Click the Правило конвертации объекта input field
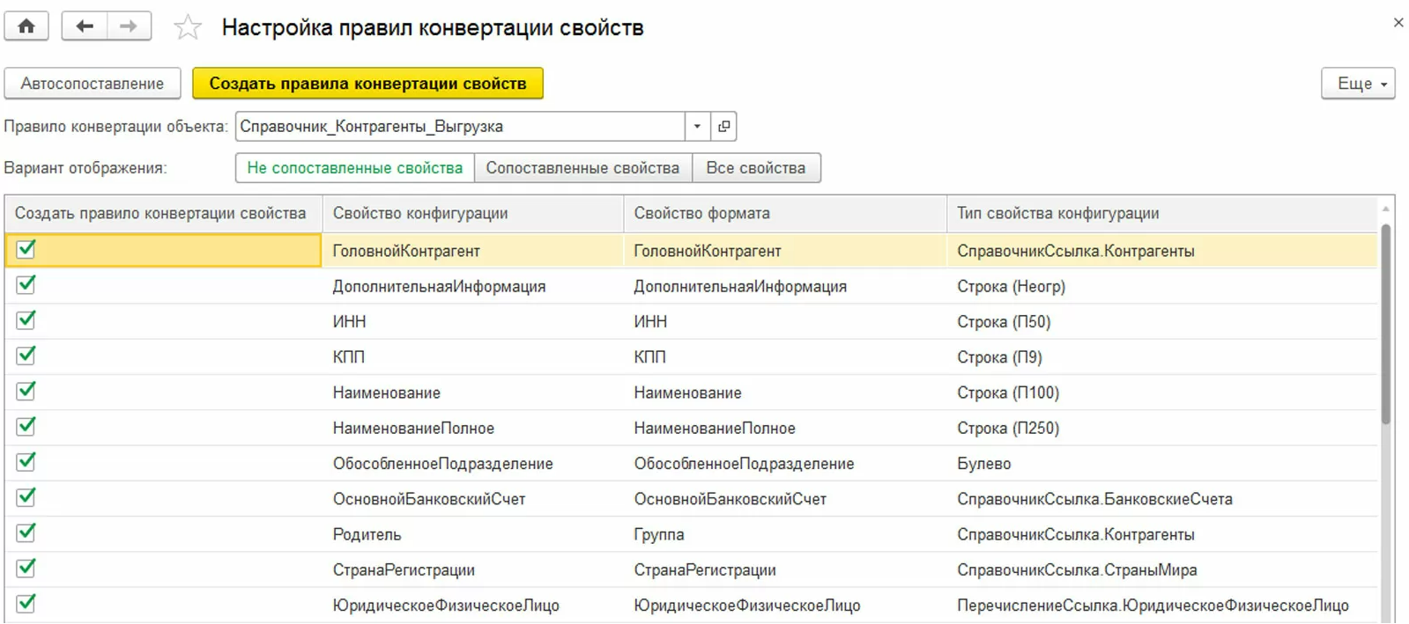The height and width of the screenshot is (624, 1409). 458,127
